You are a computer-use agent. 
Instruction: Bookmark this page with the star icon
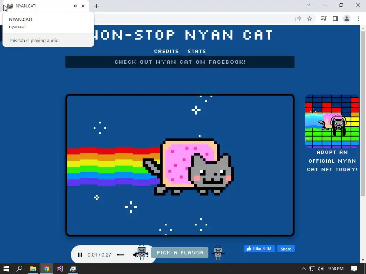tap(310, 19)
